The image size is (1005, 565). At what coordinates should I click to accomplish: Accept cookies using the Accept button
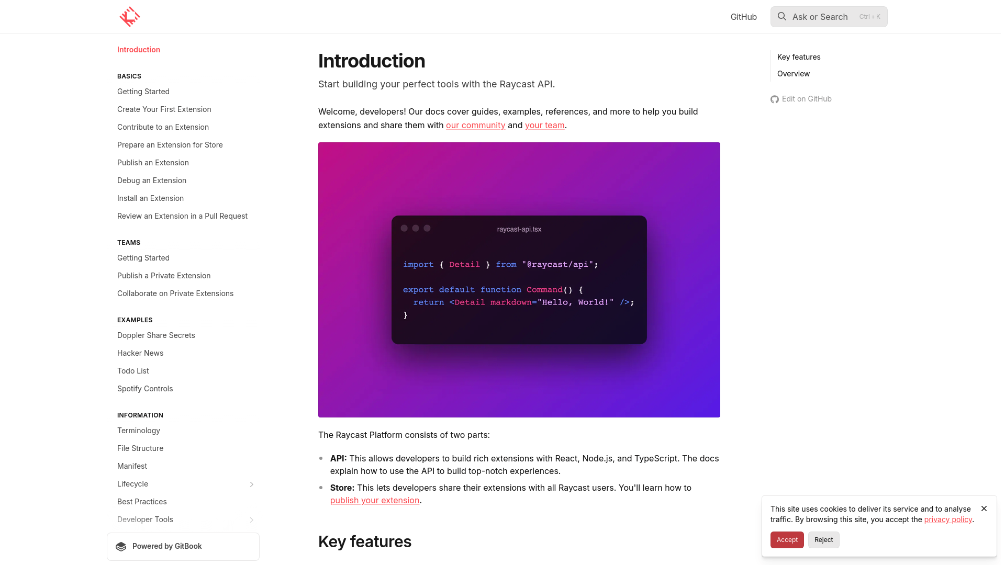pyautogui.click(x=787, y=539)
